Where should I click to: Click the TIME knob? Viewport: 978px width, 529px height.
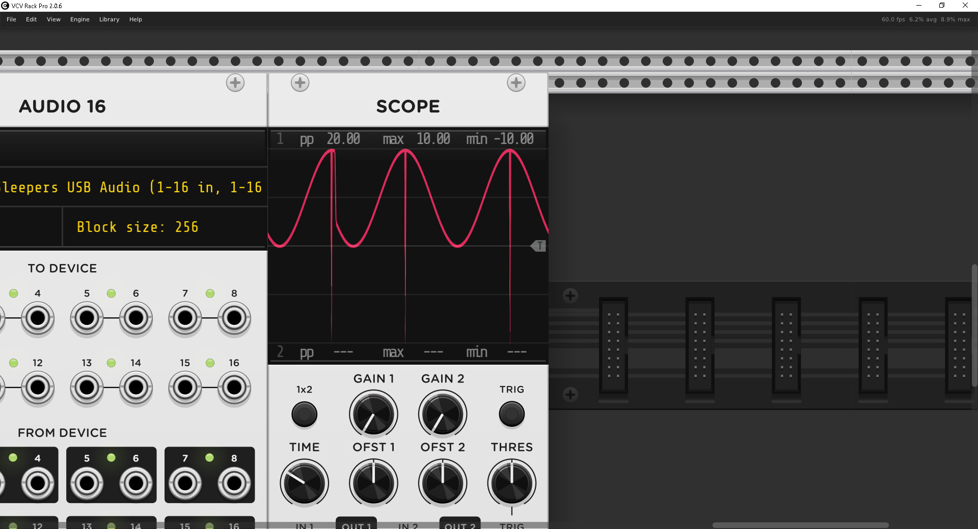pos(304,483)
